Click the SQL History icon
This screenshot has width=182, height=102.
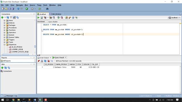click(73, 18)
